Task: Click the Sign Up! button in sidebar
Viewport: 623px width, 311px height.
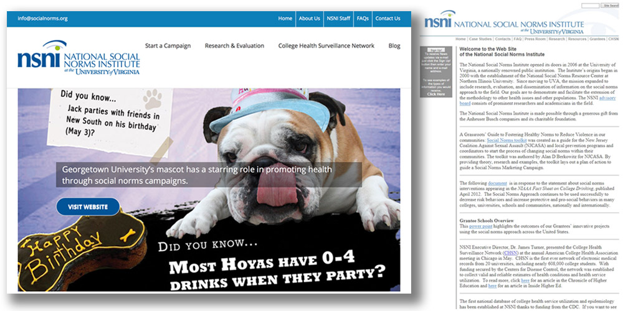Action: (436, 50)
